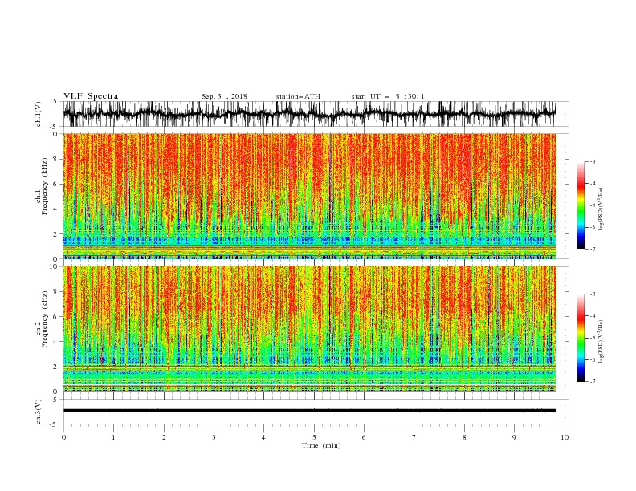Click the ch.2 color scale bar
Screen dimensions: 636x491
[x=581, y=338]
